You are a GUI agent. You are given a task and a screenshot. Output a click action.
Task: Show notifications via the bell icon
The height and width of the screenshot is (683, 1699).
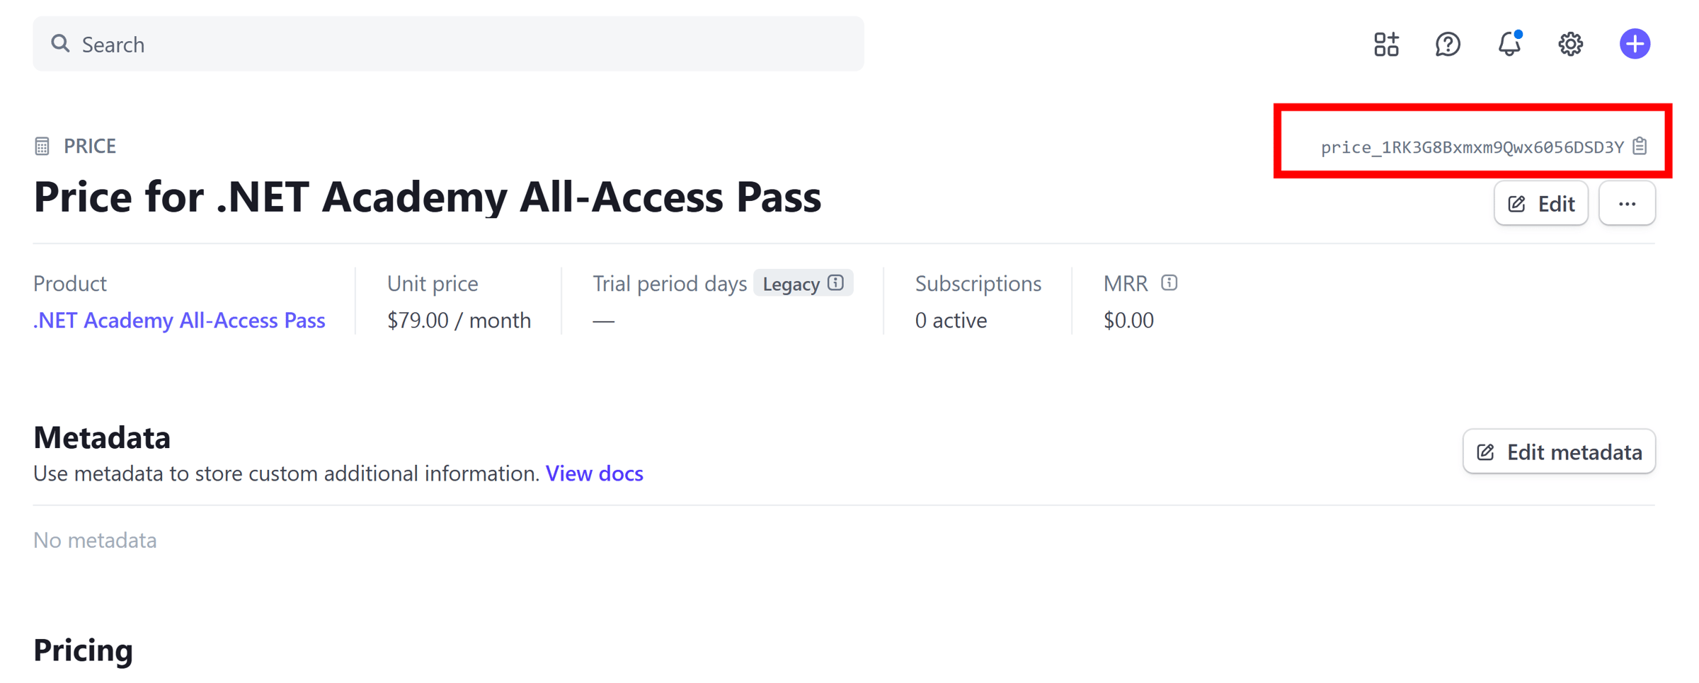1509,45
